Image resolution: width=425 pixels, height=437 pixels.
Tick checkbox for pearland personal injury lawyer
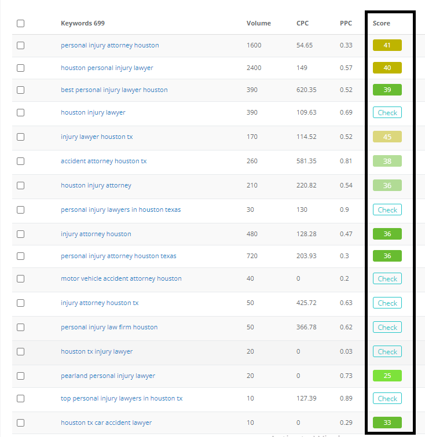[20, 376]
